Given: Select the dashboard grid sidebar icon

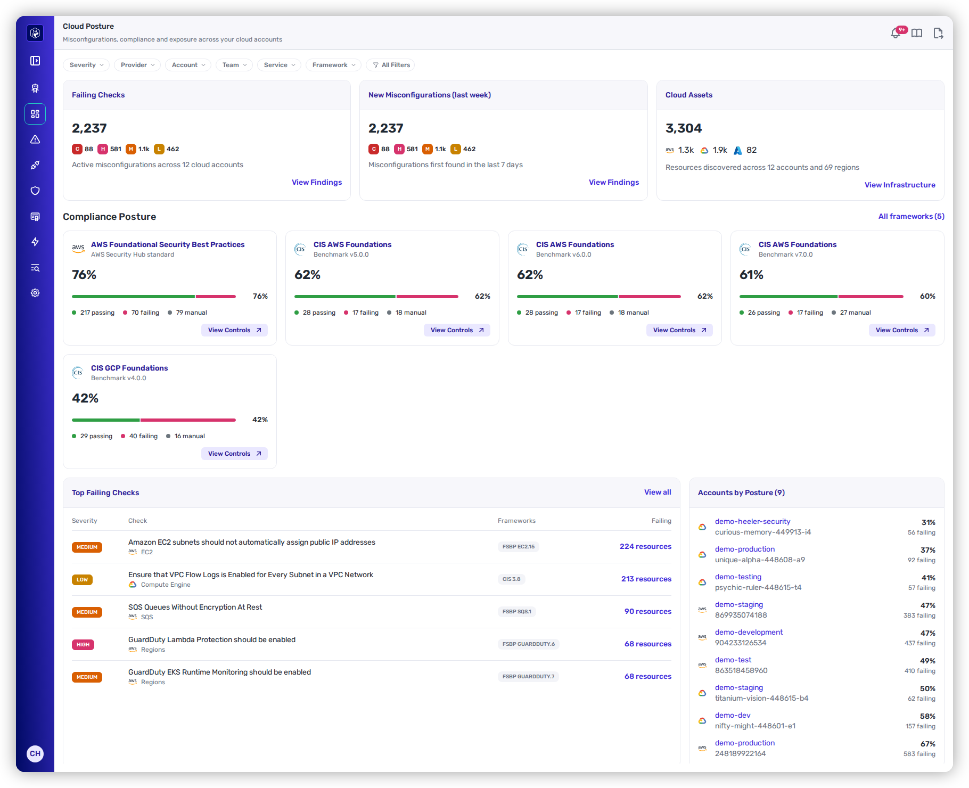Looking at the screenshot, I should click(x=35, y=114).
